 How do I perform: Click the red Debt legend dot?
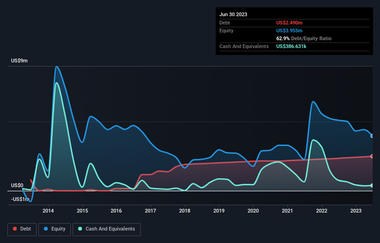pos(15,229)
